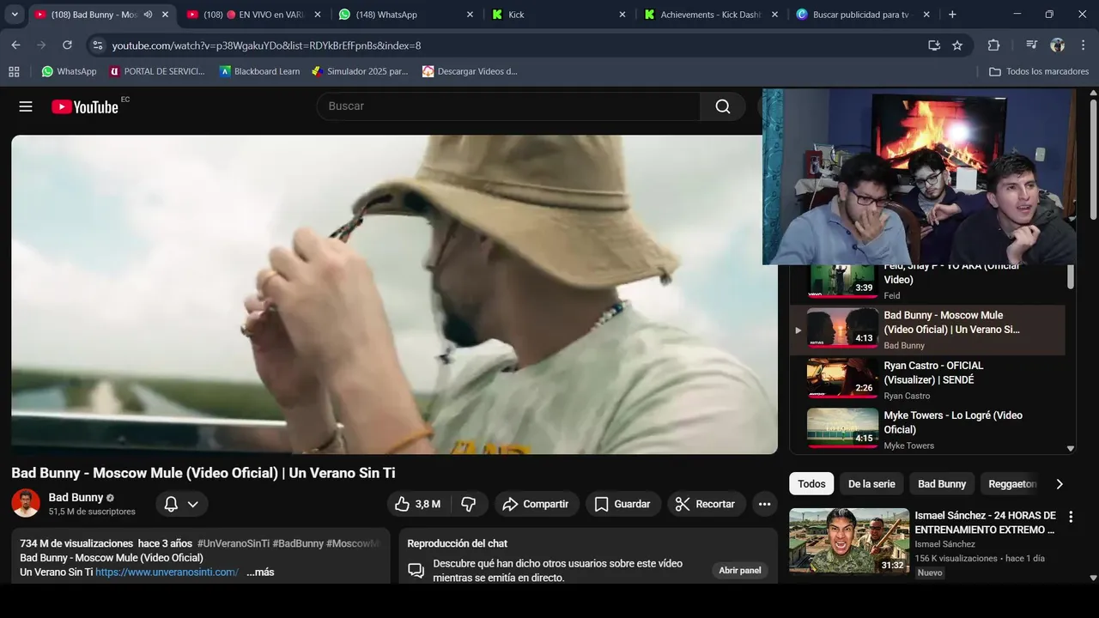
Task: Go to YouTube home via logo
Action: (85, 106)
